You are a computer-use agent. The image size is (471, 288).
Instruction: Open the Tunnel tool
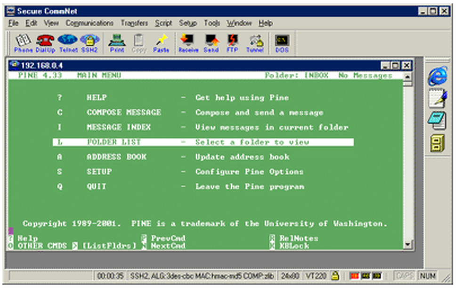[x=255, y=43]
